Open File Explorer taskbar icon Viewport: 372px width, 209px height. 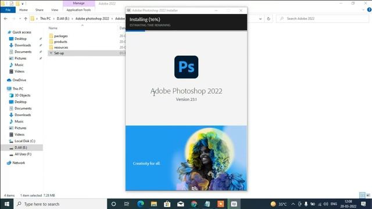click(154, 204)
